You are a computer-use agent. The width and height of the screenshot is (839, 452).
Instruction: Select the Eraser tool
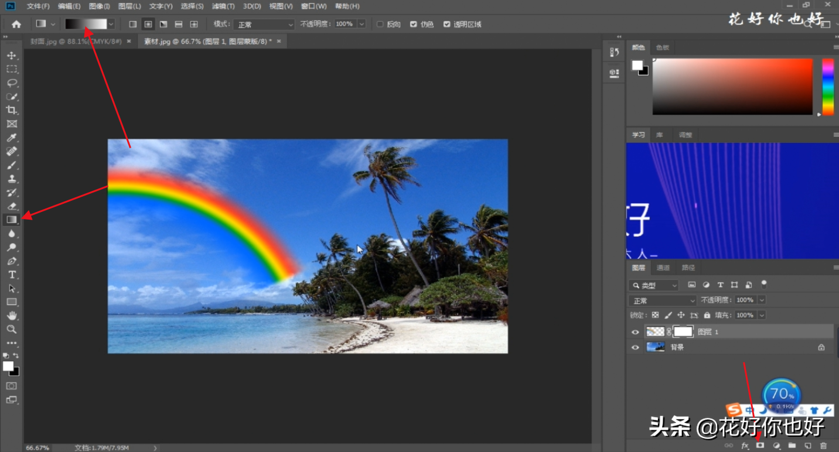coord(11,206)
